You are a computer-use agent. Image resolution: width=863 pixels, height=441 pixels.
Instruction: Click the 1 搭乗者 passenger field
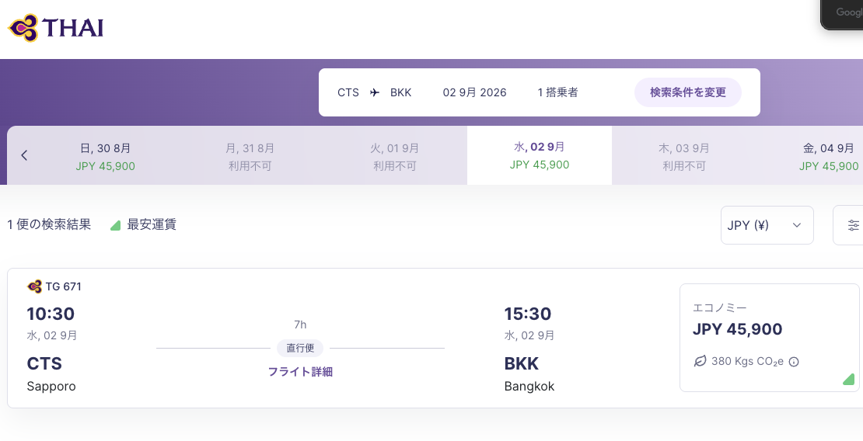pos(557,92)
